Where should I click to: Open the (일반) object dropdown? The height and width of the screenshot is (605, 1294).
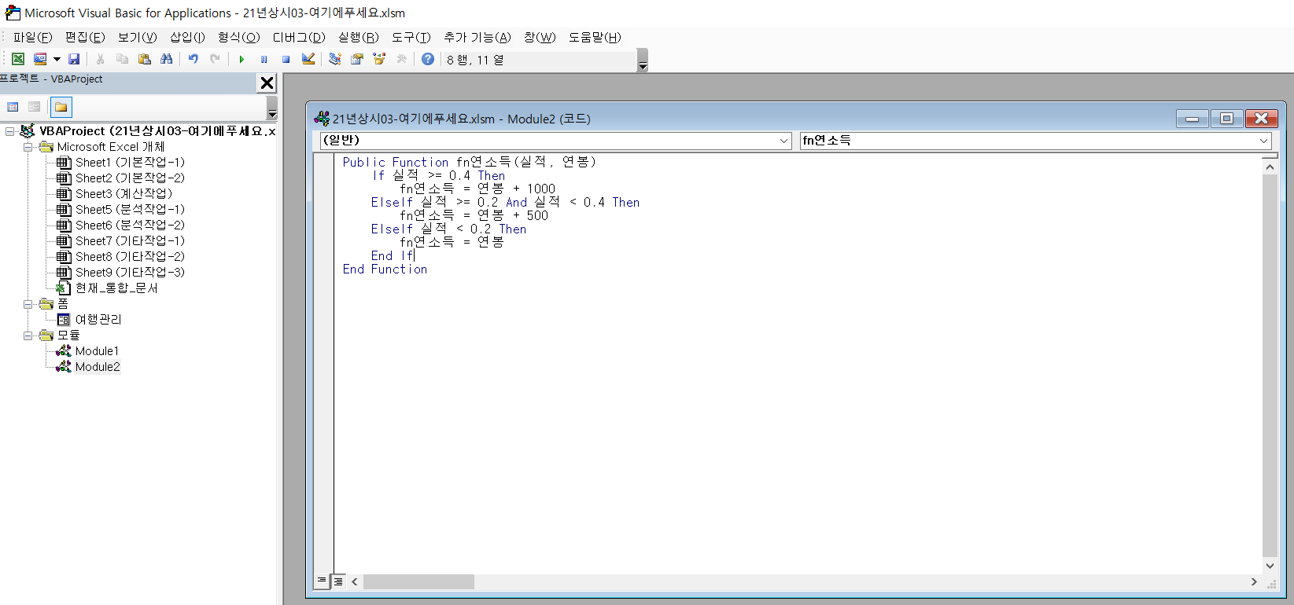click(783, 141)
